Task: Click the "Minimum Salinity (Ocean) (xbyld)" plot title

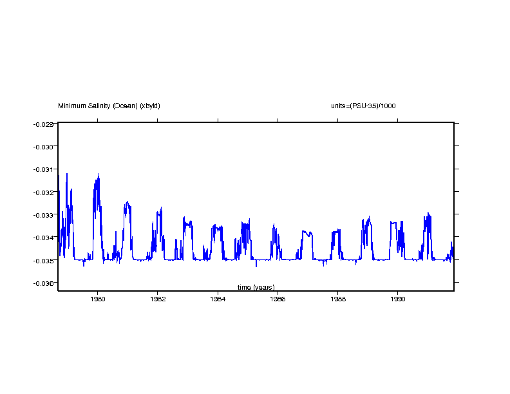Action: click(x=109, y=106)
